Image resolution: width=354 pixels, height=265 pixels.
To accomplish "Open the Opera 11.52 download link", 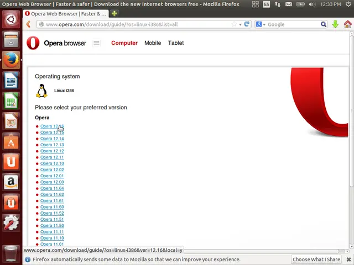I will 52,213.
